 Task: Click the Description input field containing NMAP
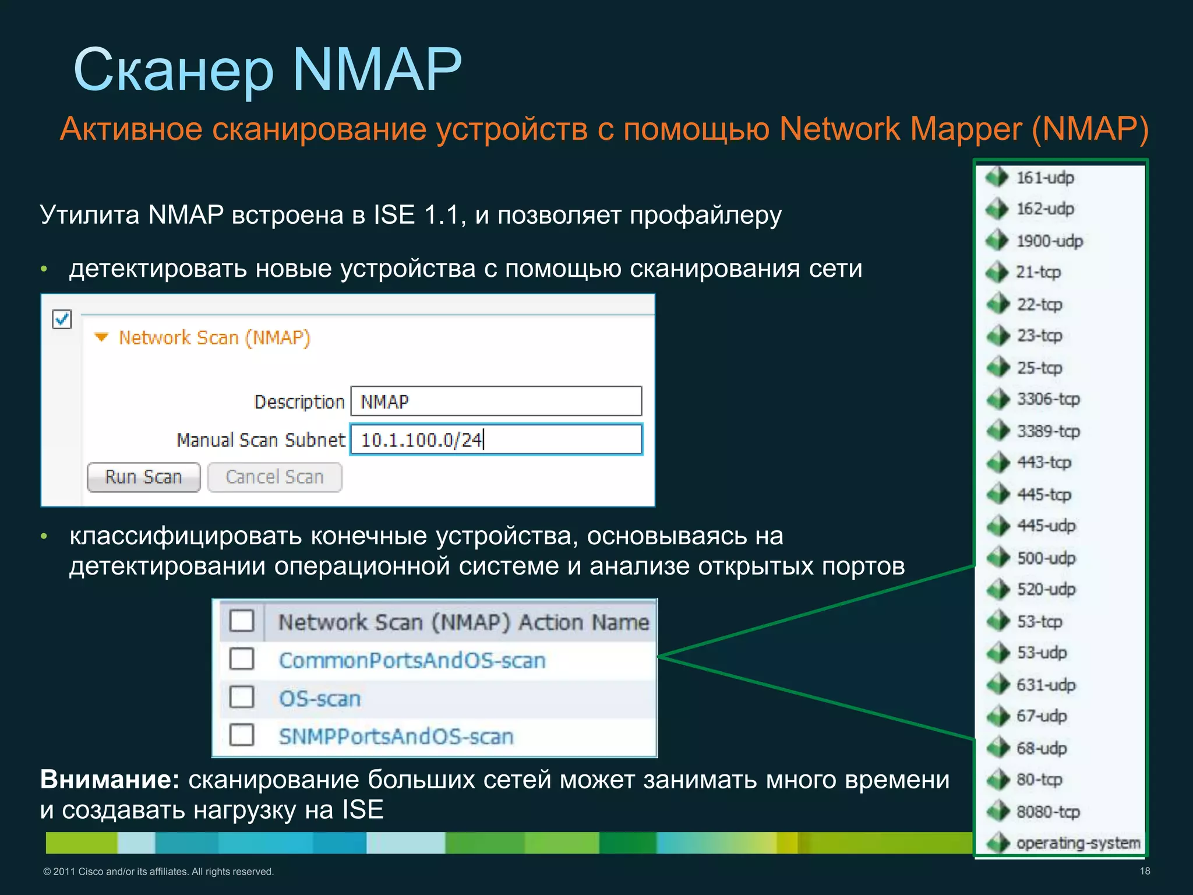pos(496,401)
